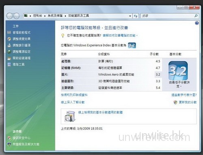Click the icon beside 調整索引選項

pyautogui.click(x=9, y=45)
